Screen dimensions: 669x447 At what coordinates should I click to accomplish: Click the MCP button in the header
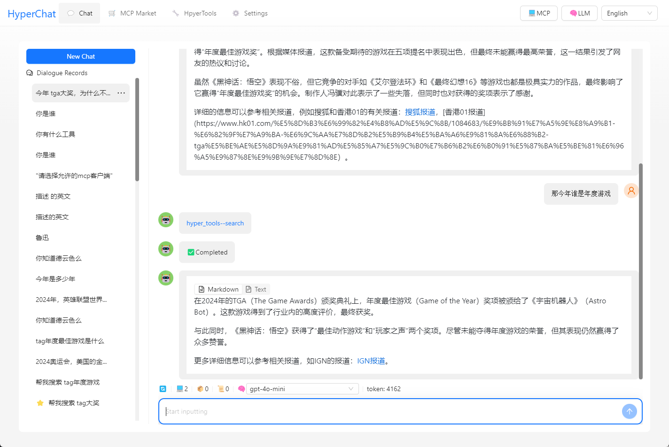(539, 13)
